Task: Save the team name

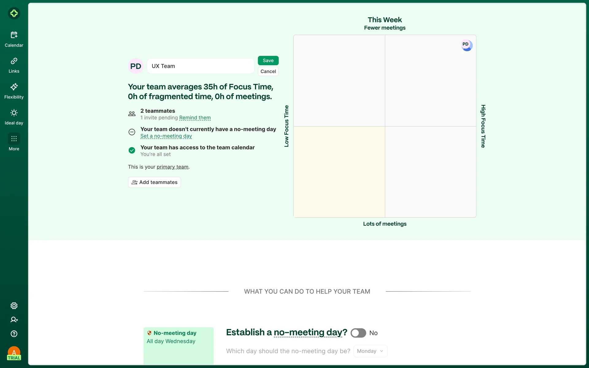Action: pos(268,60)
